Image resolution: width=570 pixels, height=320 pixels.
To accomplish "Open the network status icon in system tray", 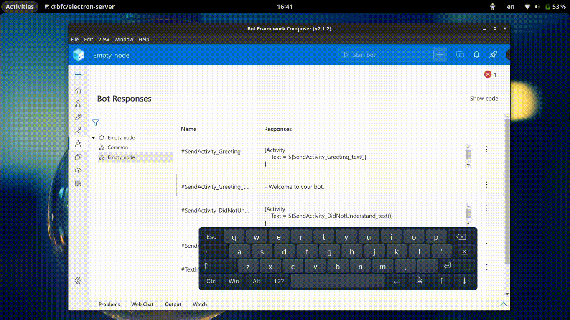I will [527, 7].
